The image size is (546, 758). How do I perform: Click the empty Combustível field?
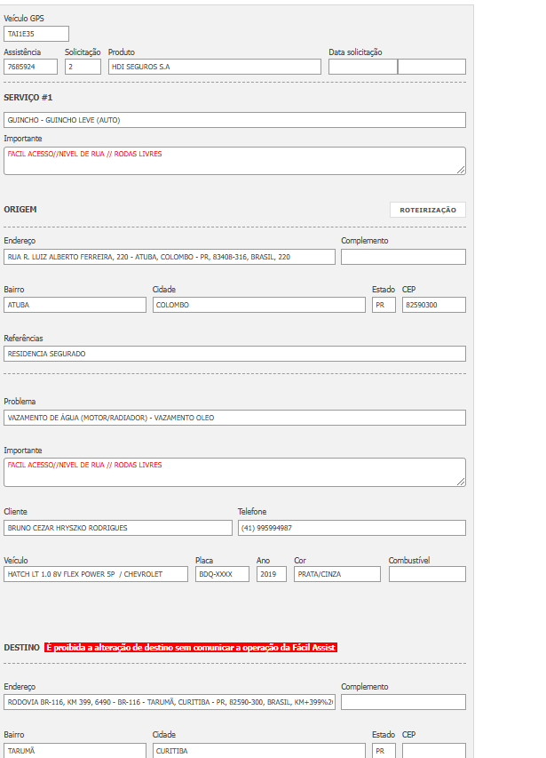click(427, 574)
